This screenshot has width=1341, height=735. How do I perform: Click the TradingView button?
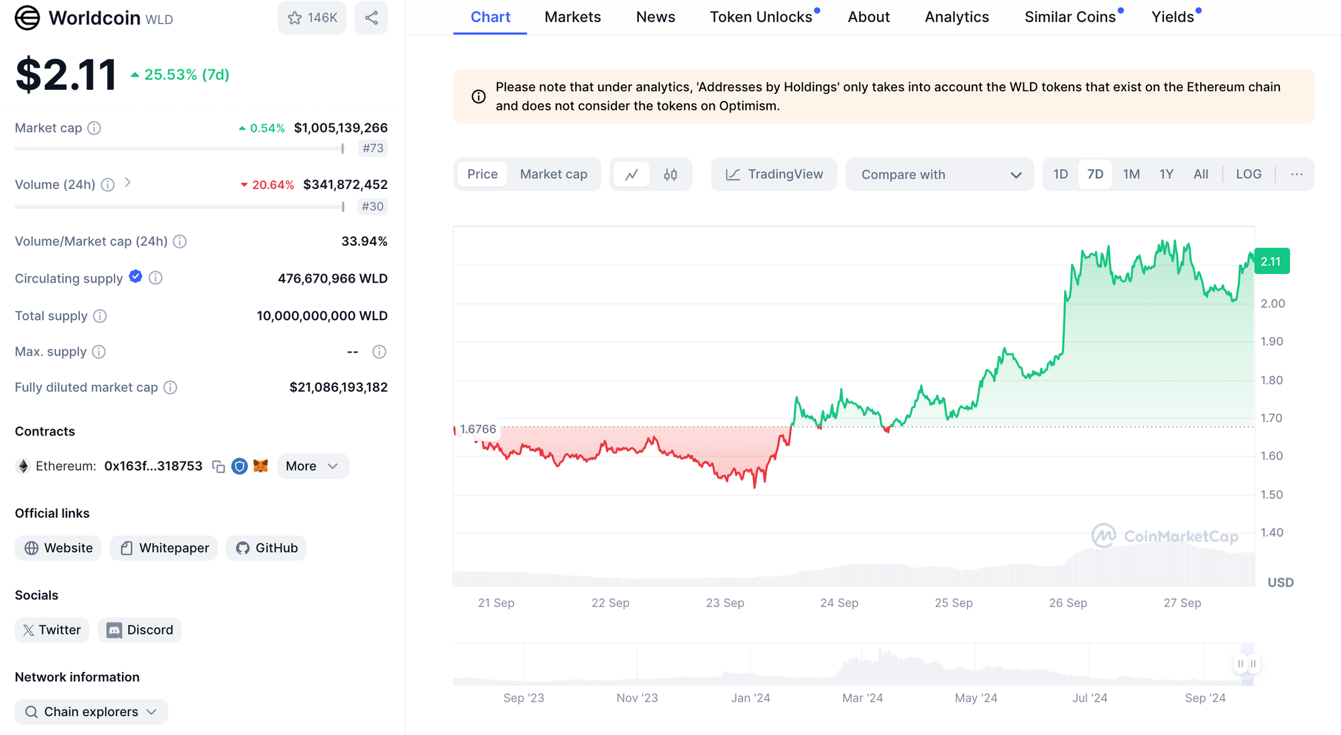tap(774, 175)
